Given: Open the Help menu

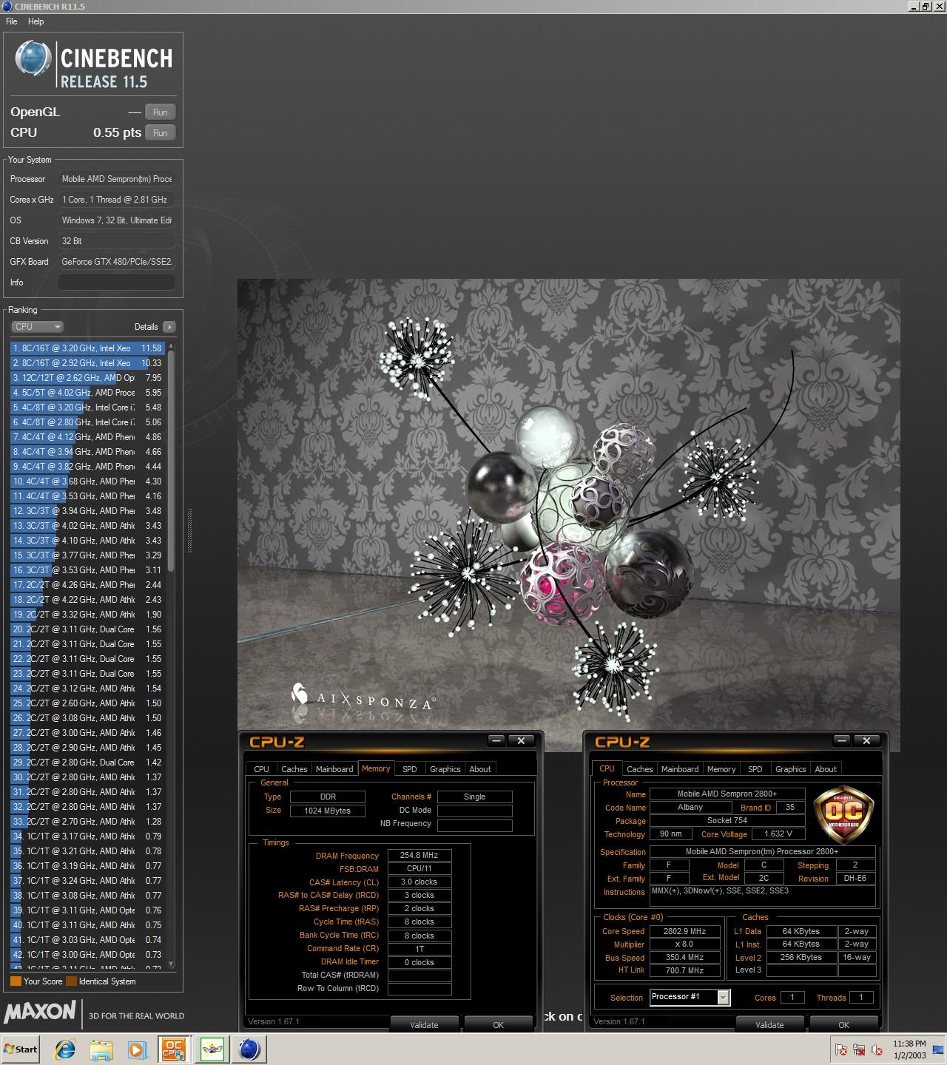Looking at the screenshot, I should click(x=36, y=21).
